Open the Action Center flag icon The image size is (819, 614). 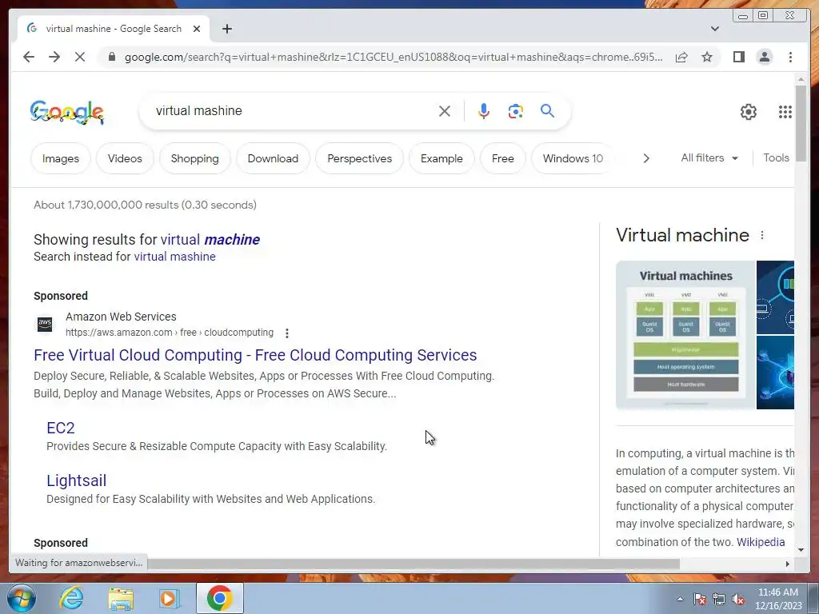700,600
